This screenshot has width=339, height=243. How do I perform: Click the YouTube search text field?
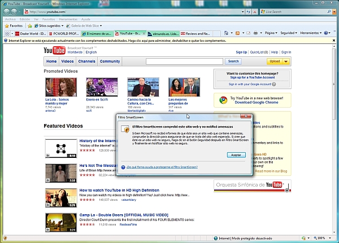coord(185,61)
